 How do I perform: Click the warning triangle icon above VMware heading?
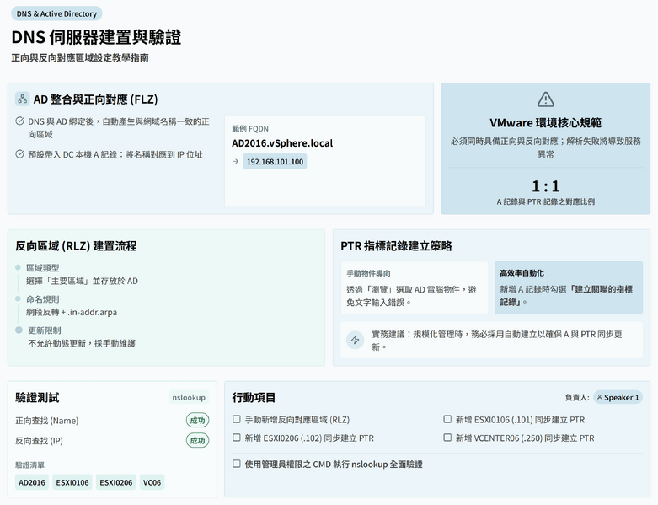point(546,99)
